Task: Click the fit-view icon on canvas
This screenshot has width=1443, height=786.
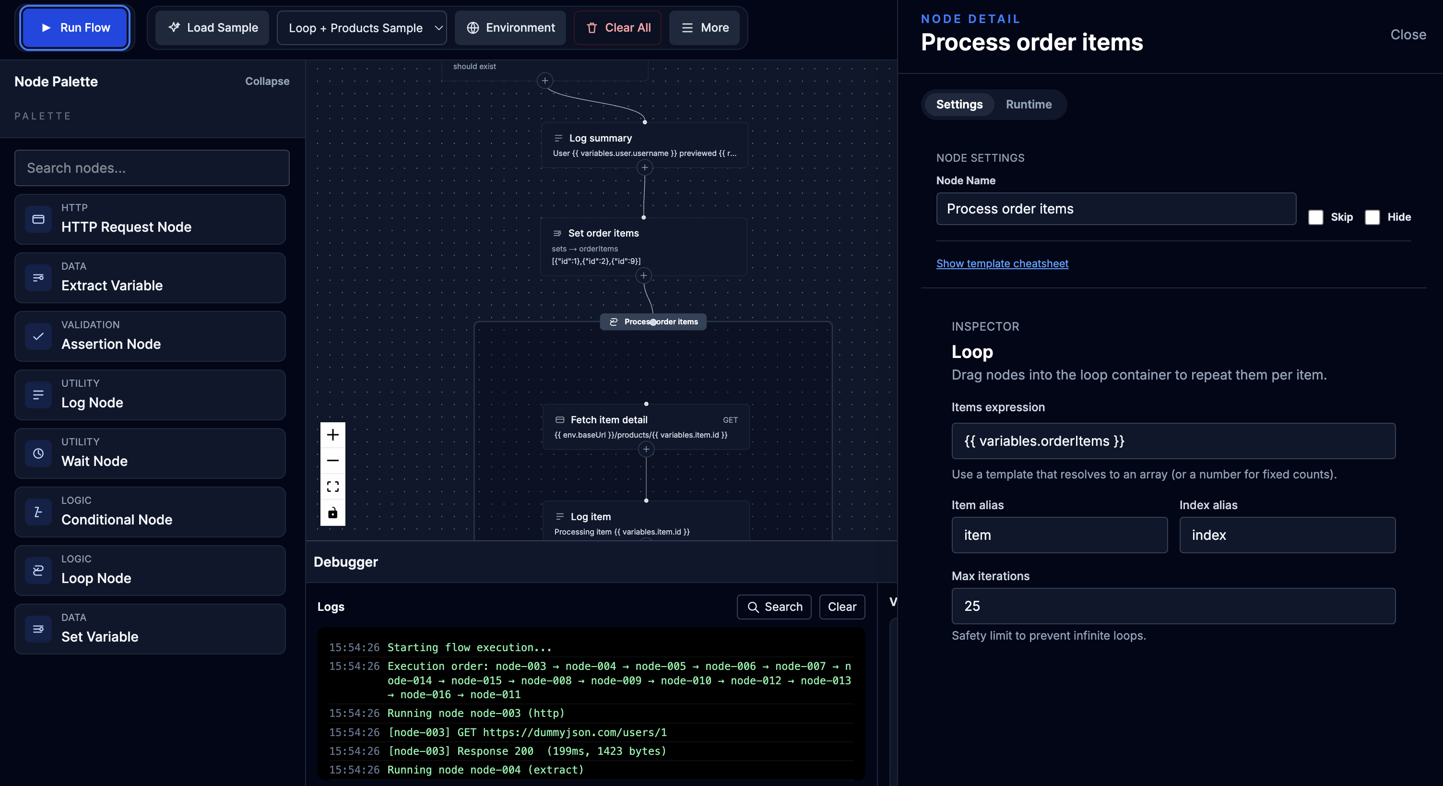Action: pyautogui.click(x=333, y=486)
